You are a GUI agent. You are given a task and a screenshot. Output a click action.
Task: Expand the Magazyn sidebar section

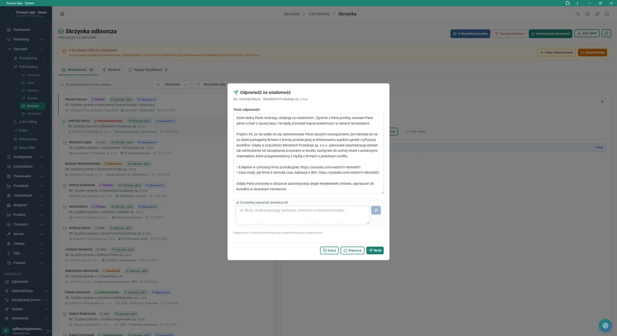point(25,205)
